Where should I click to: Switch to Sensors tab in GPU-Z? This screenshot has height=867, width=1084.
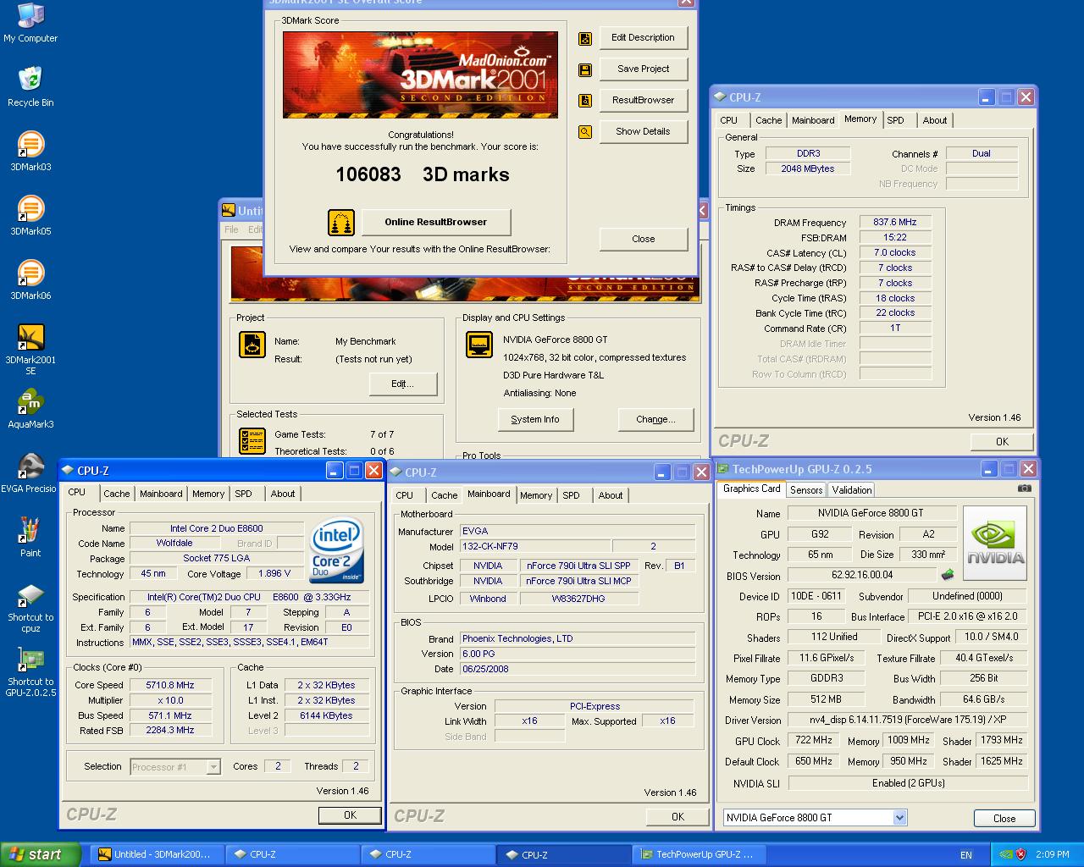[806, 490]
